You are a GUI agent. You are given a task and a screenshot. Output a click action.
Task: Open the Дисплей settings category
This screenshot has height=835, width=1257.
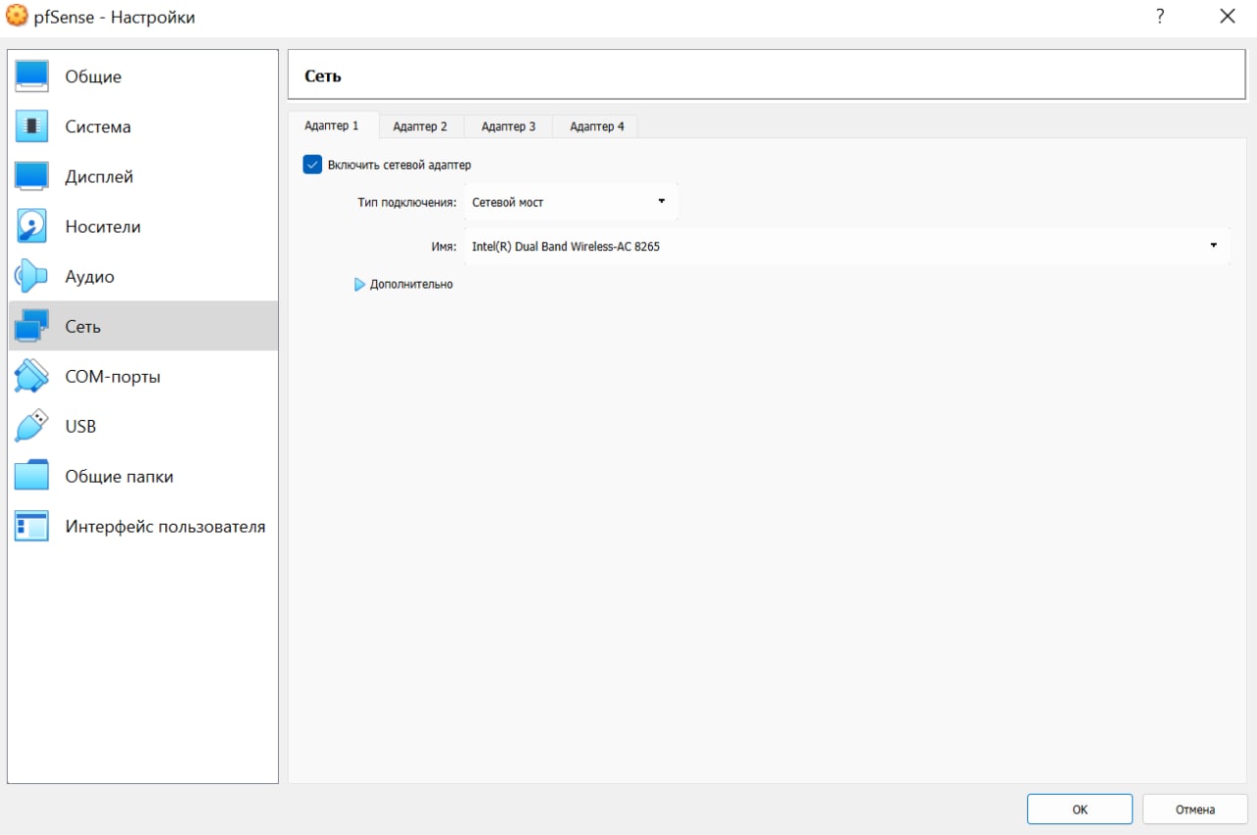pos(143,177)
